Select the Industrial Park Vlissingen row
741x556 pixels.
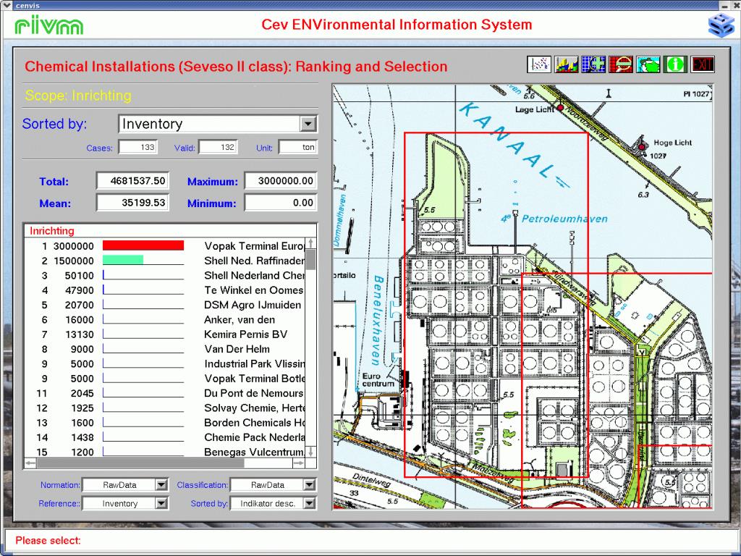point(165,363)
